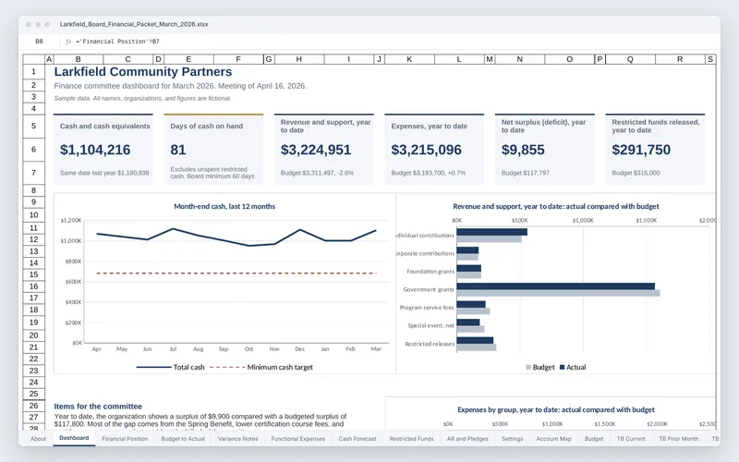Open the About sheet tab
This screenshot has height=462, width=739.
point(38,438)
